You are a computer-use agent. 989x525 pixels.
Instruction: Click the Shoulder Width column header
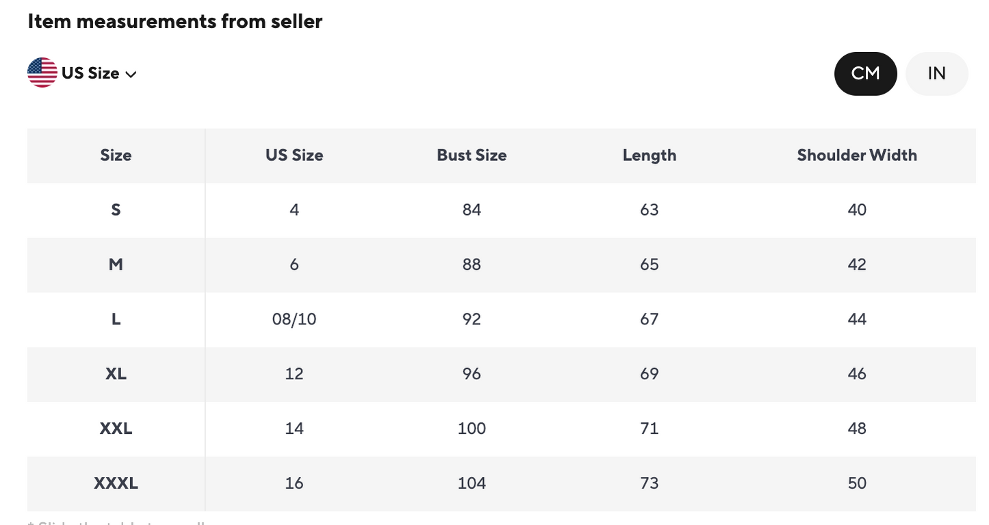[856, 155]
